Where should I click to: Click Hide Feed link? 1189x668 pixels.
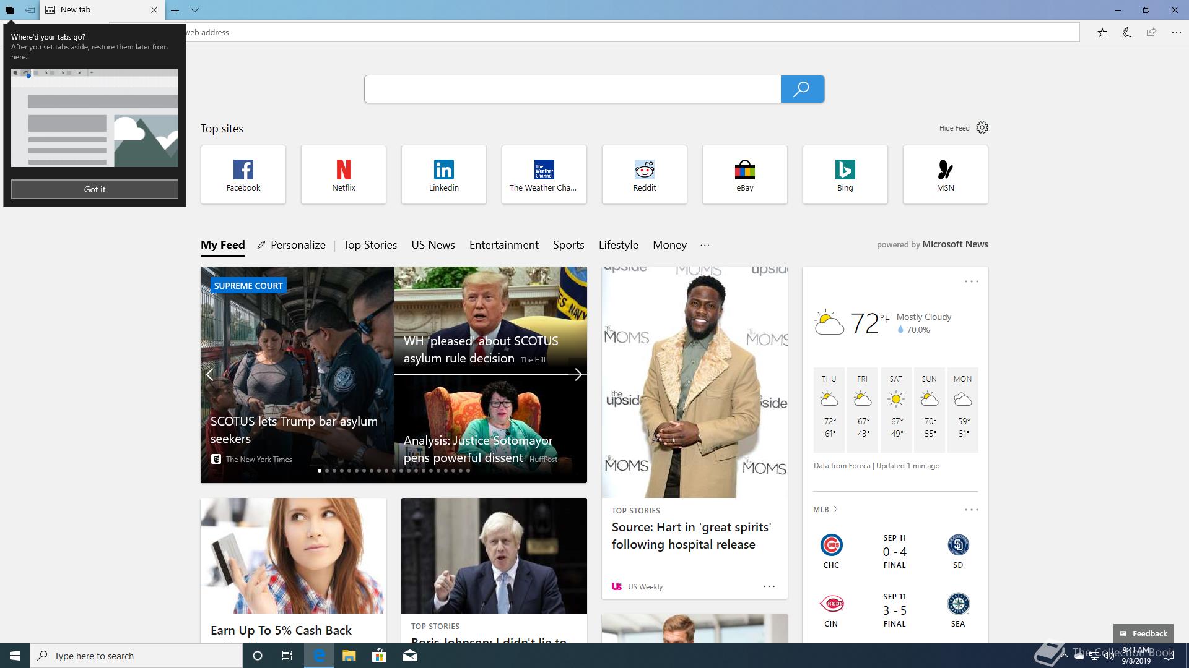[954, 128]
